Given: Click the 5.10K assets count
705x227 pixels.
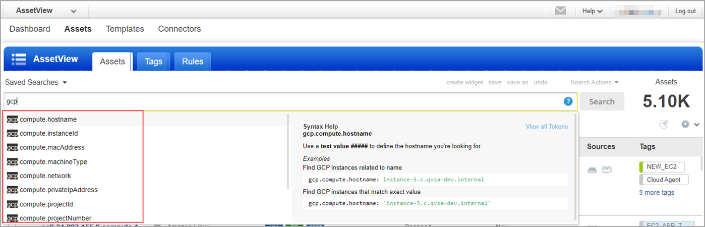Looking at the screenshot, I should [666, 101].
